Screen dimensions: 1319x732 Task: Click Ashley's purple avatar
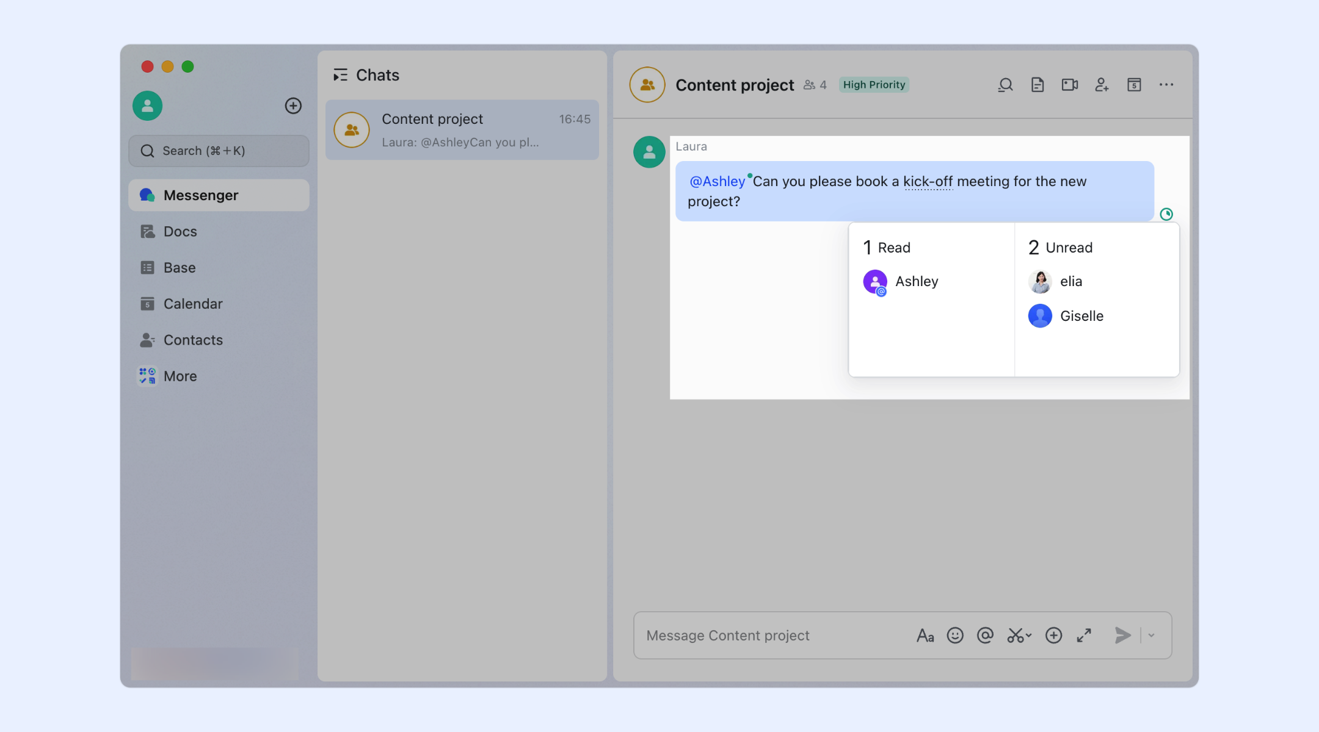[875, 282]
